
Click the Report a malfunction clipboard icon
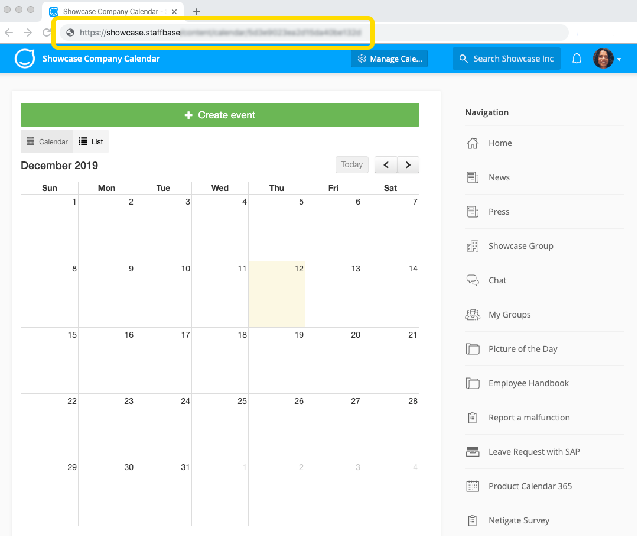[x=473, y=418]
